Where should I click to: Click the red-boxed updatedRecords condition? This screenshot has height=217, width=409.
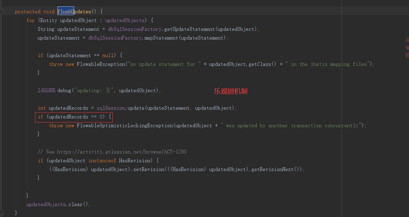(x=74, y=116)
